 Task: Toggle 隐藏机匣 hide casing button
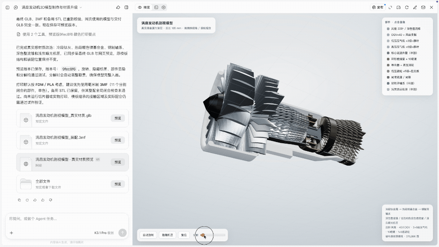coord(167,235)
